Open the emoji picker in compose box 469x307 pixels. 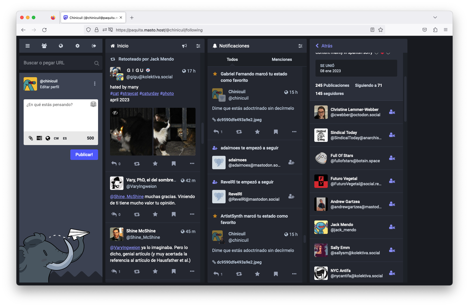pyautogui.click(x=93, y=104)
